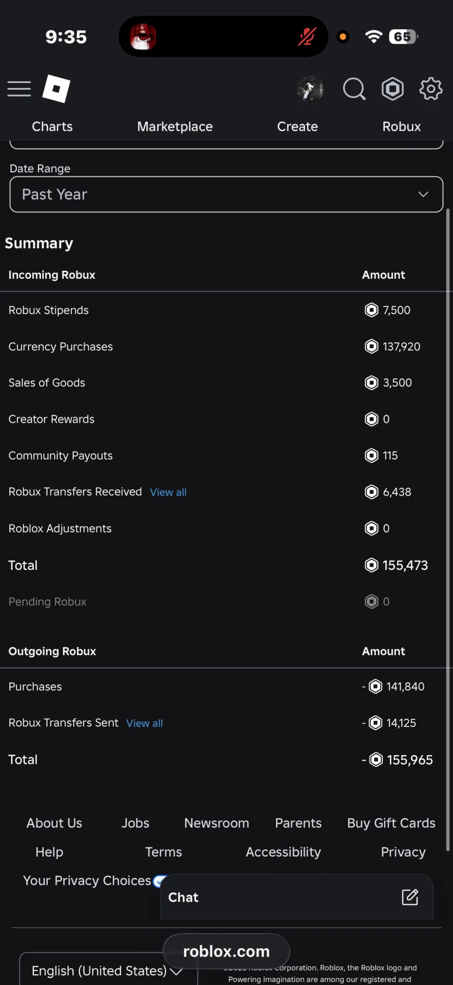Click the Robux icon beside 155,473 total
The width and height of the screenshot is (453, 985).
(x=371, y=565)
